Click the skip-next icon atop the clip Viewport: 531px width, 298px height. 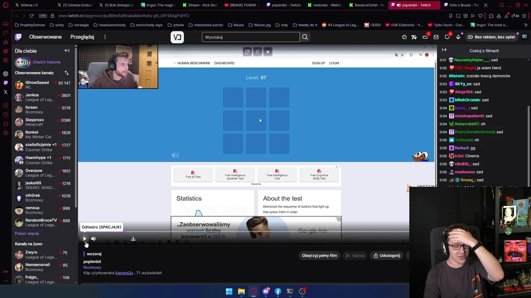coord(268,52)
